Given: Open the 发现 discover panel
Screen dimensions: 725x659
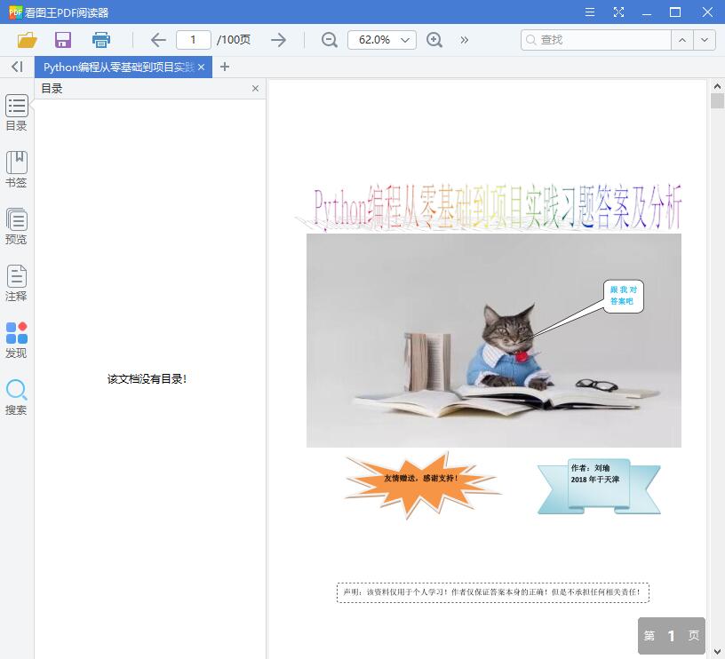Looking at the screenshot, I should 17,340.
